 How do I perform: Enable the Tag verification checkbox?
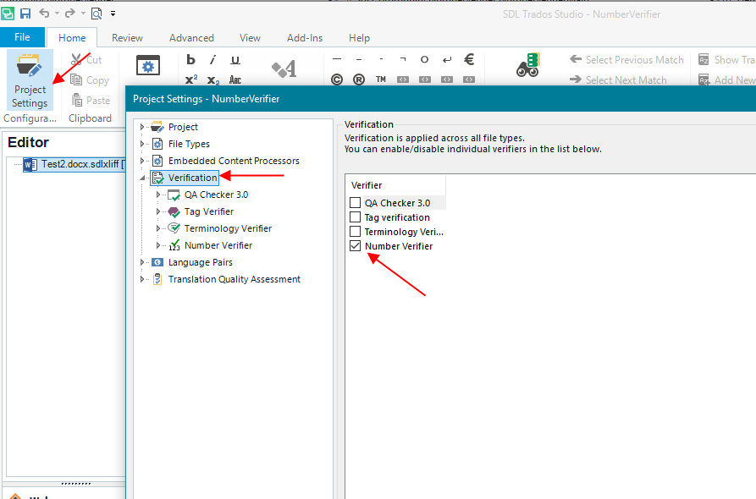356,217
